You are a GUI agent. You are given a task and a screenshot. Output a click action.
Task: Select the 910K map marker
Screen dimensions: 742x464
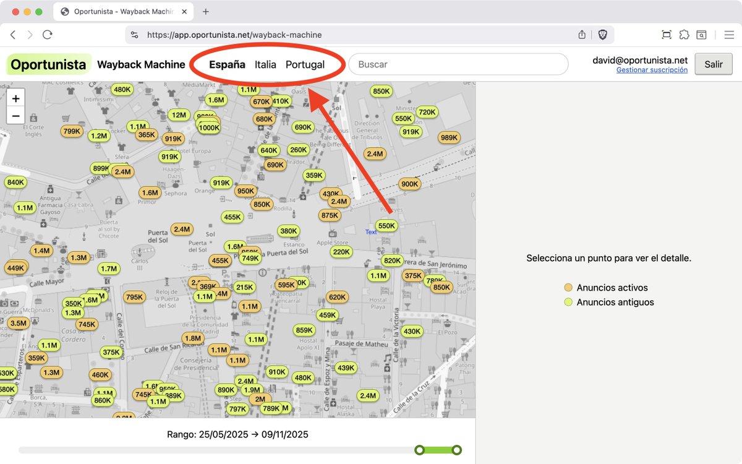point(276,372)
